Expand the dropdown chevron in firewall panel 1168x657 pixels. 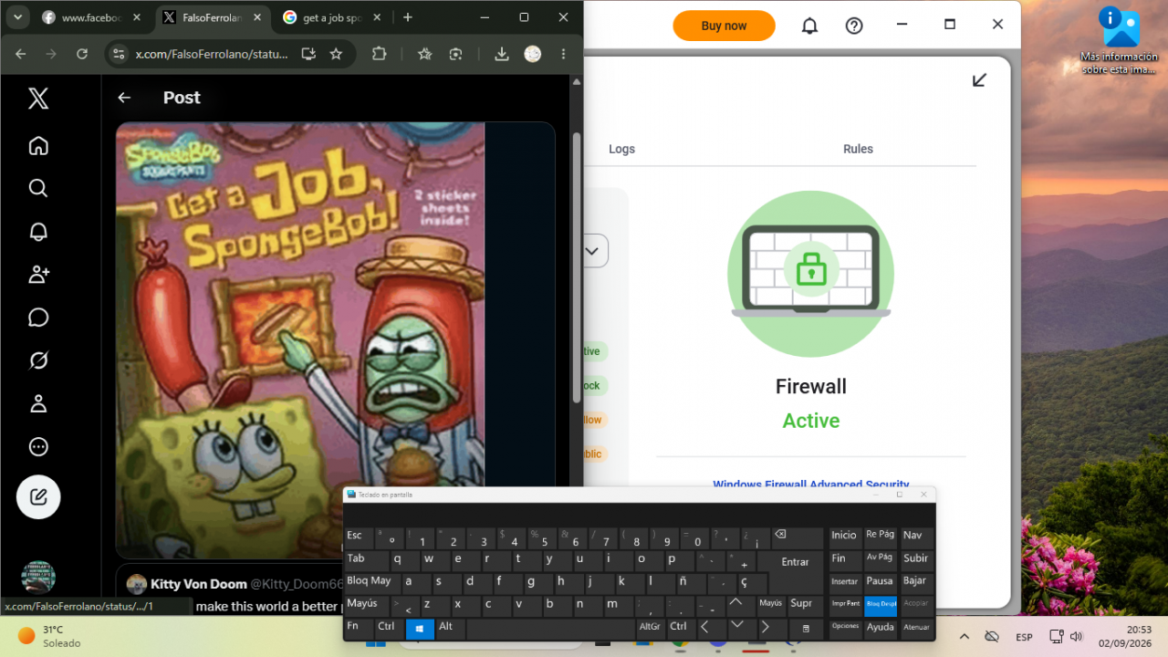592,251
